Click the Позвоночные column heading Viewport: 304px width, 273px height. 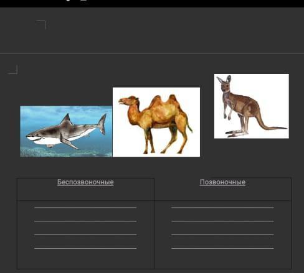click(222, 182)
